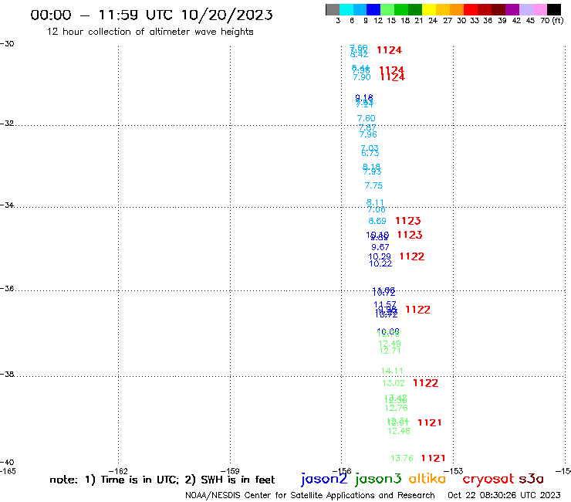Click the 10.22 wave height value
The image size is (571, 502).
pos(380,263)
